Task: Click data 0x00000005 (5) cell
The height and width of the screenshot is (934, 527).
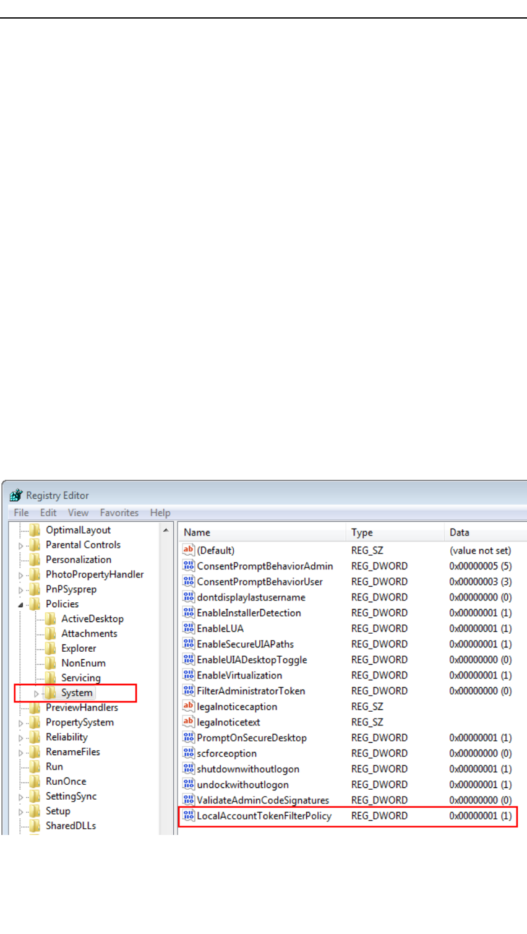Action: (481, 566)
